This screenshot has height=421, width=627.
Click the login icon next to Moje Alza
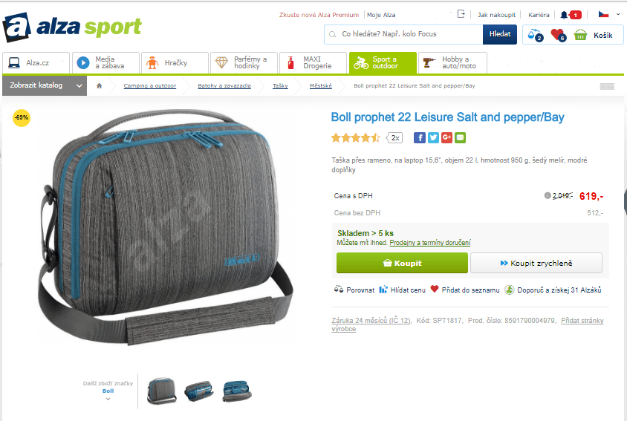coord(461,14)
